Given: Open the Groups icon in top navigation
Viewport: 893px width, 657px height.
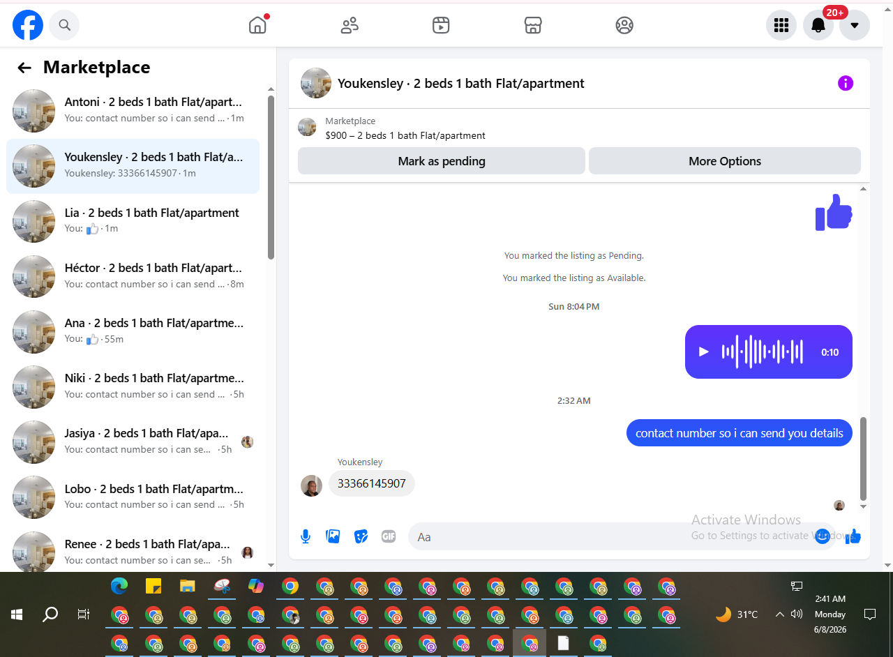Looking at the screenshot, I should [x=624, y=26].
